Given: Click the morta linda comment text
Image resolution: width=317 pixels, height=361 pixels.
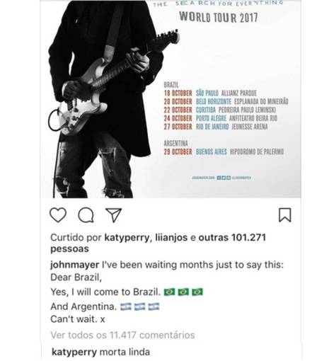Looking at the screenshot, I should pyautogui.click(x=125, y=353).
